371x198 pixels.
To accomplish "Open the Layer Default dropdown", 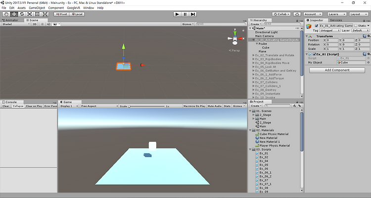I will pos(360,31).
